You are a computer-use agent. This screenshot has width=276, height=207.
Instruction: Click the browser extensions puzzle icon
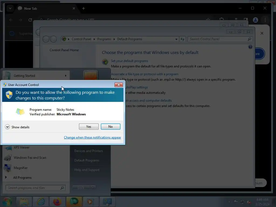pyautogui.click(x=222, y=19)
